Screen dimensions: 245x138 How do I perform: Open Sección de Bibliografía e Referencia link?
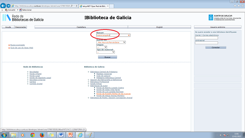[x=106, y=80]
